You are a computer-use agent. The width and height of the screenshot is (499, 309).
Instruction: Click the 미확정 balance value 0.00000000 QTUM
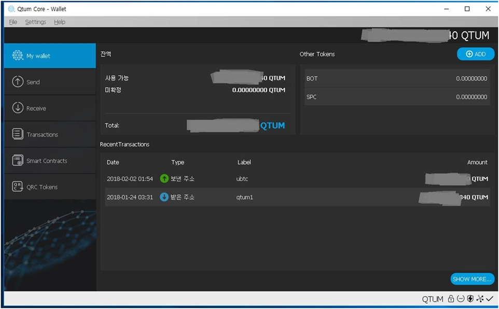(x=259, y=90)
